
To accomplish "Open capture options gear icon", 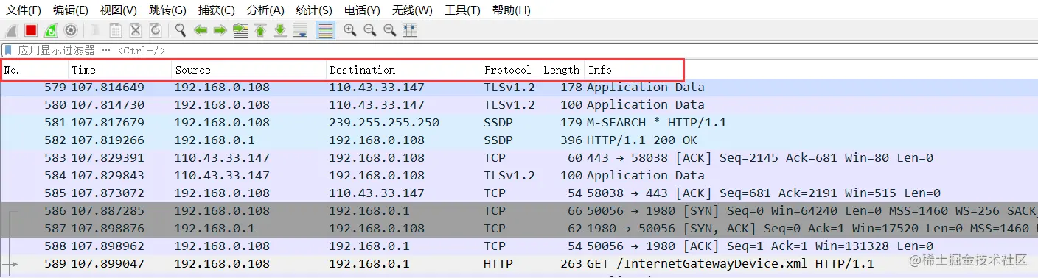I will coord(71,30).
